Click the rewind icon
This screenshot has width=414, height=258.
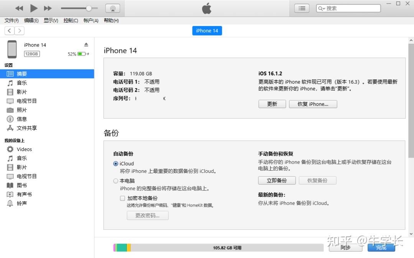click(x=19, y=8)
